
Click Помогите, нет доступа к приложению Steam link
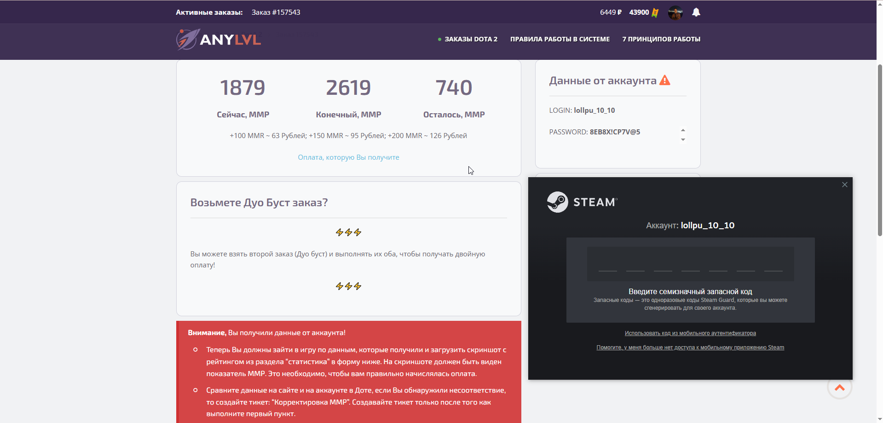point(690,348)
